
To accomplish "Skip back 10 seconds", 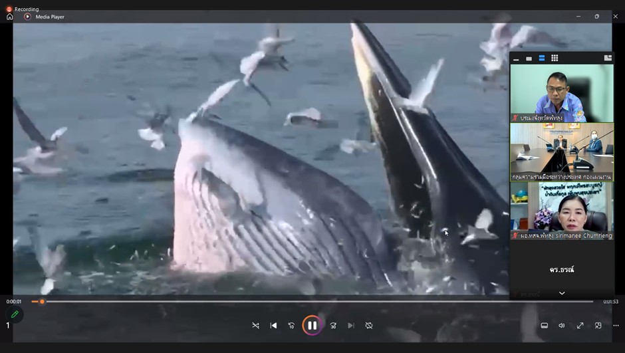I will pyautogui.click(x=291, y=326).
